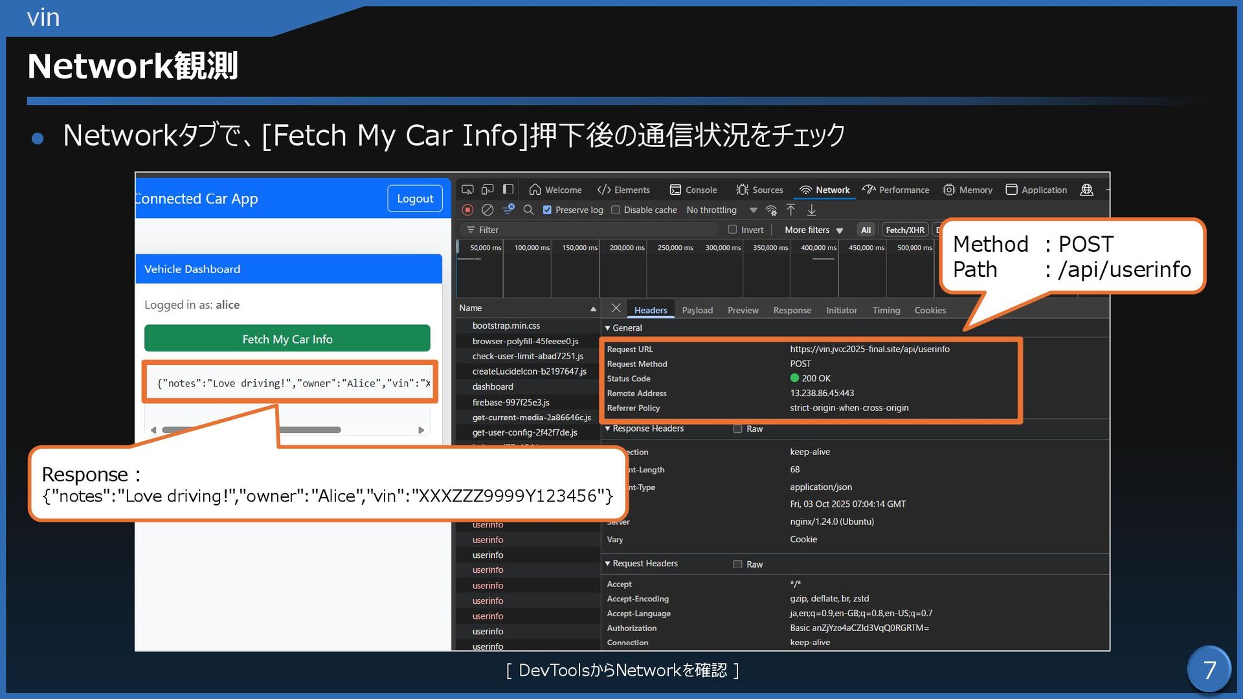Viewport: 1243px width, 699px height.
Task: Clear the network log
Action: 487,210
